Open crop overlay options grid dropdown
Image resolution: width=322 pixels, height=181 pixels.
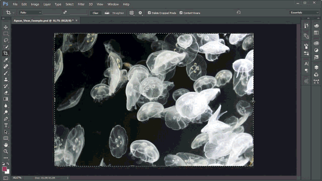click(132, 13)
